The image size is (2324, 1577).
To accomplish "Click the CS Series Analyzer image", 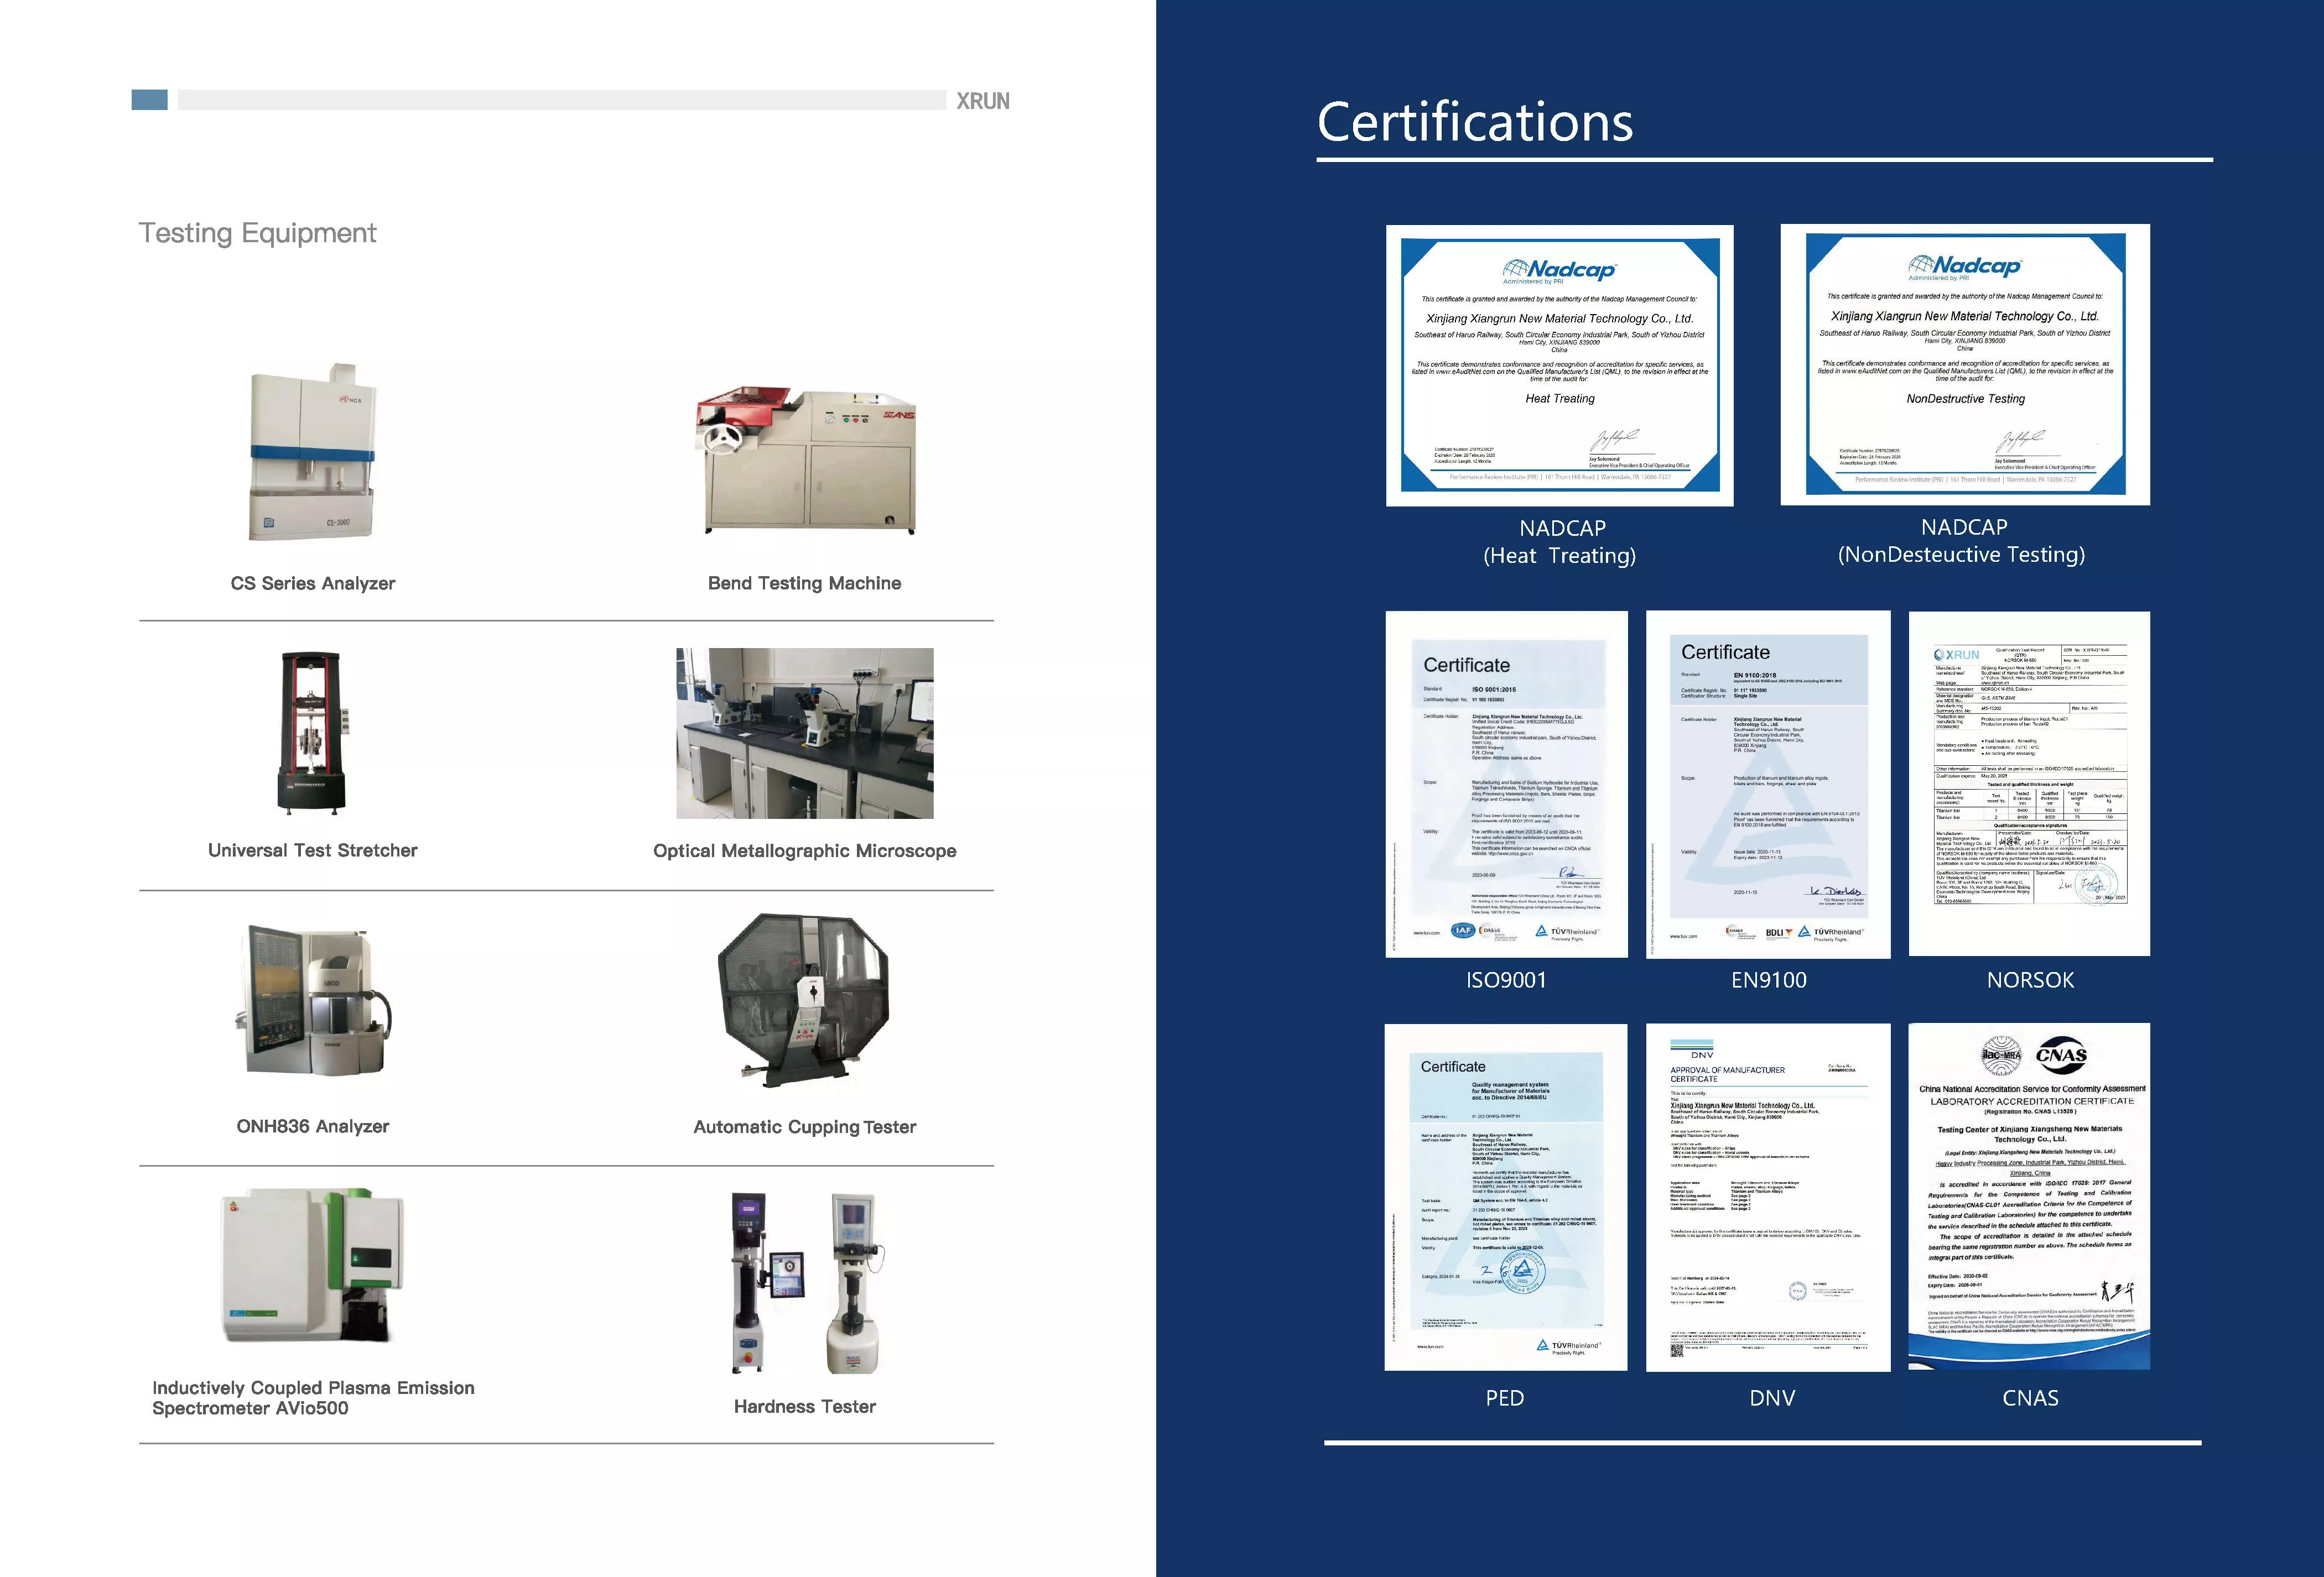I will pyautogui.click(x=313, y=452).
